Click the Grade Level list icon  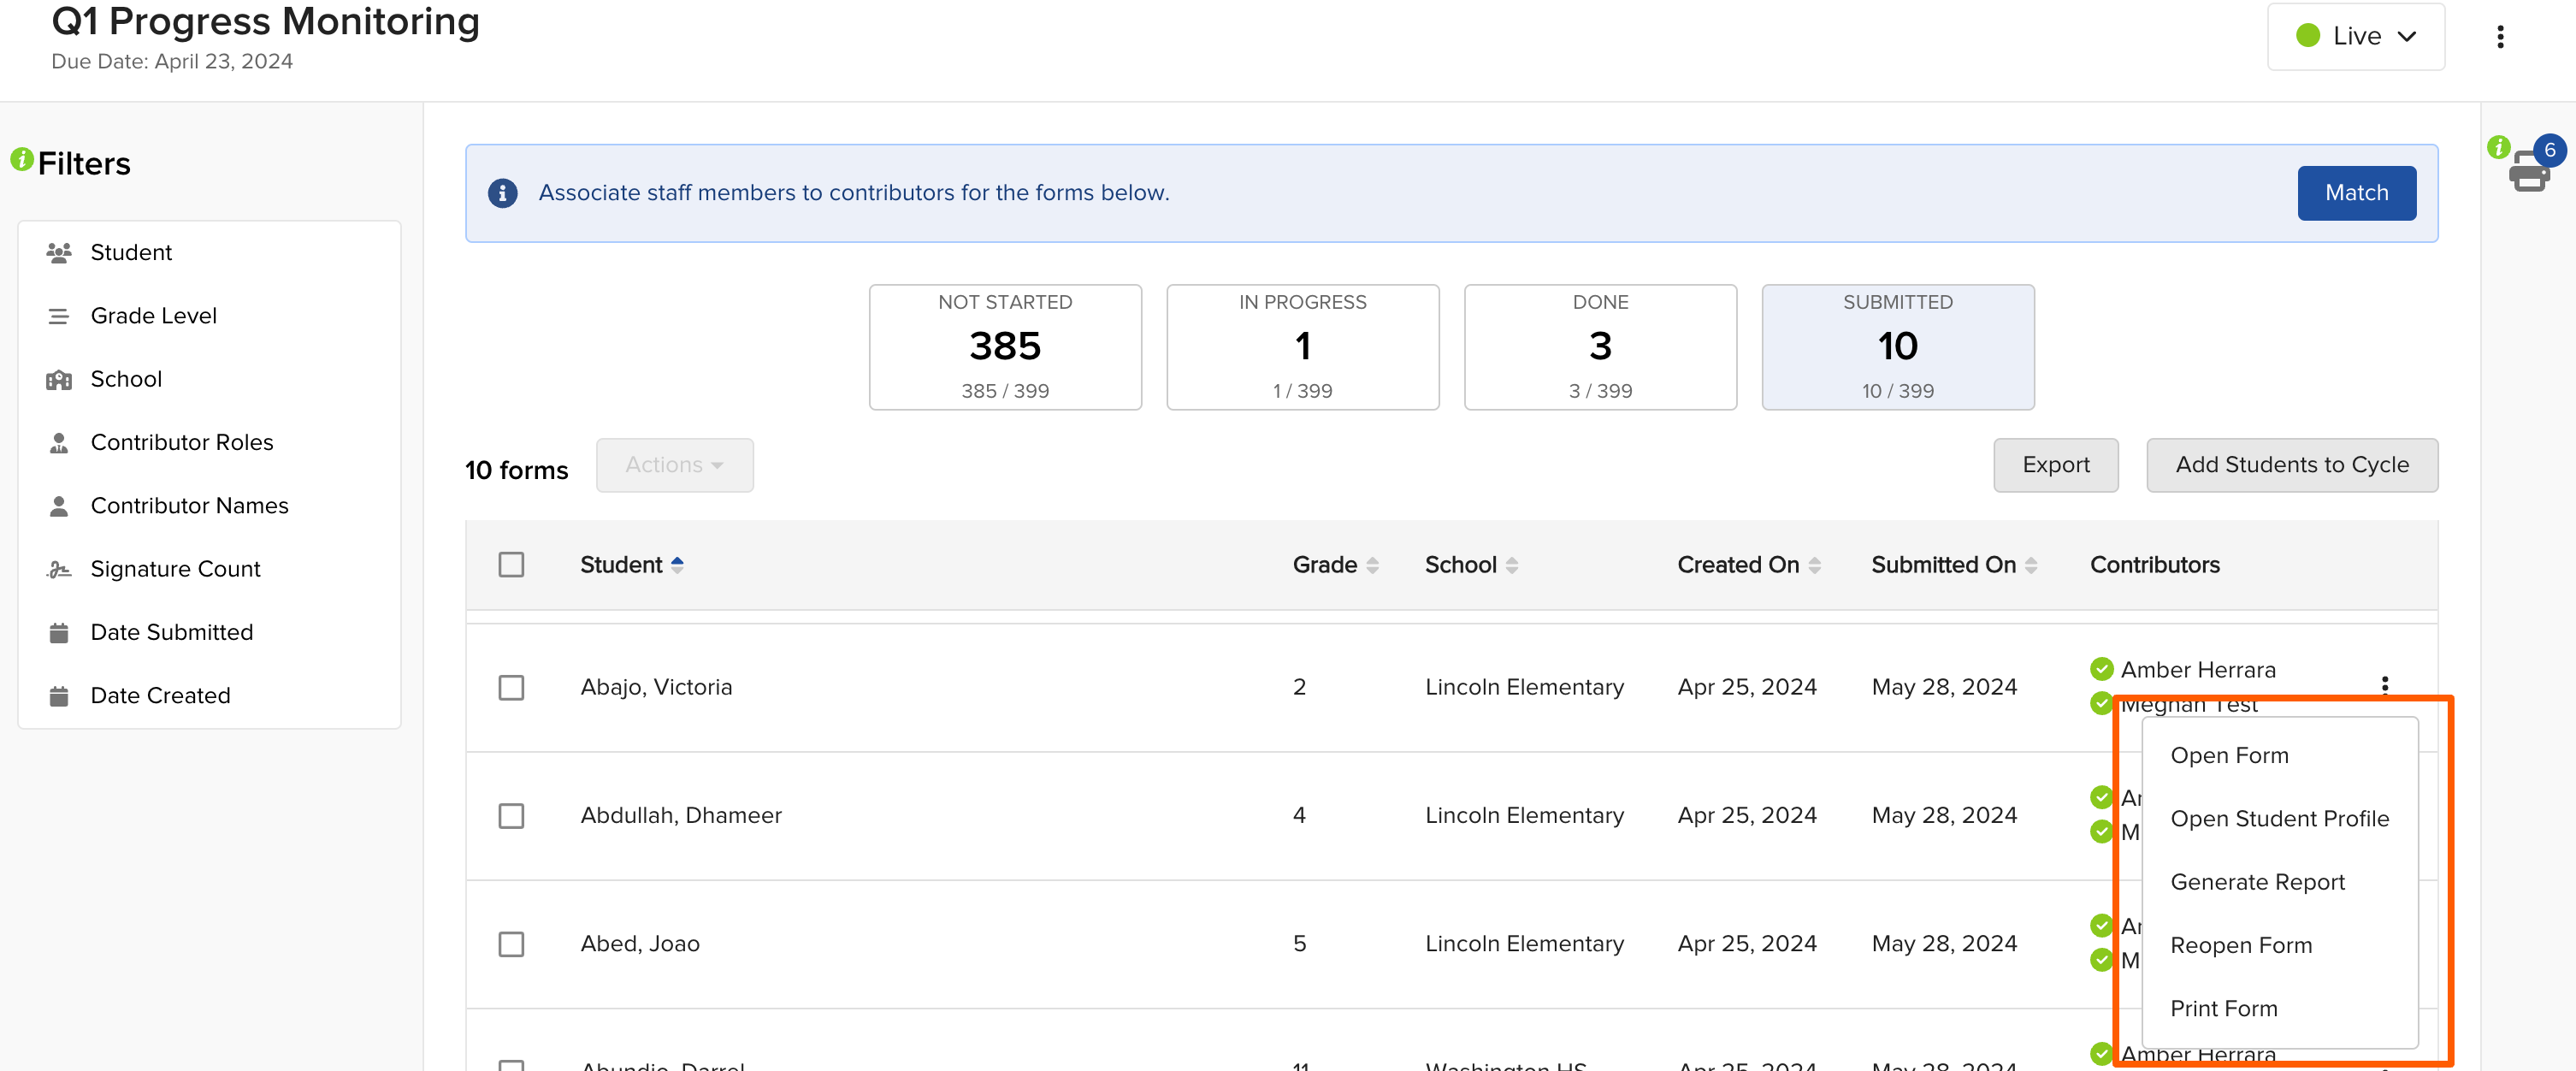pos(59,316)
